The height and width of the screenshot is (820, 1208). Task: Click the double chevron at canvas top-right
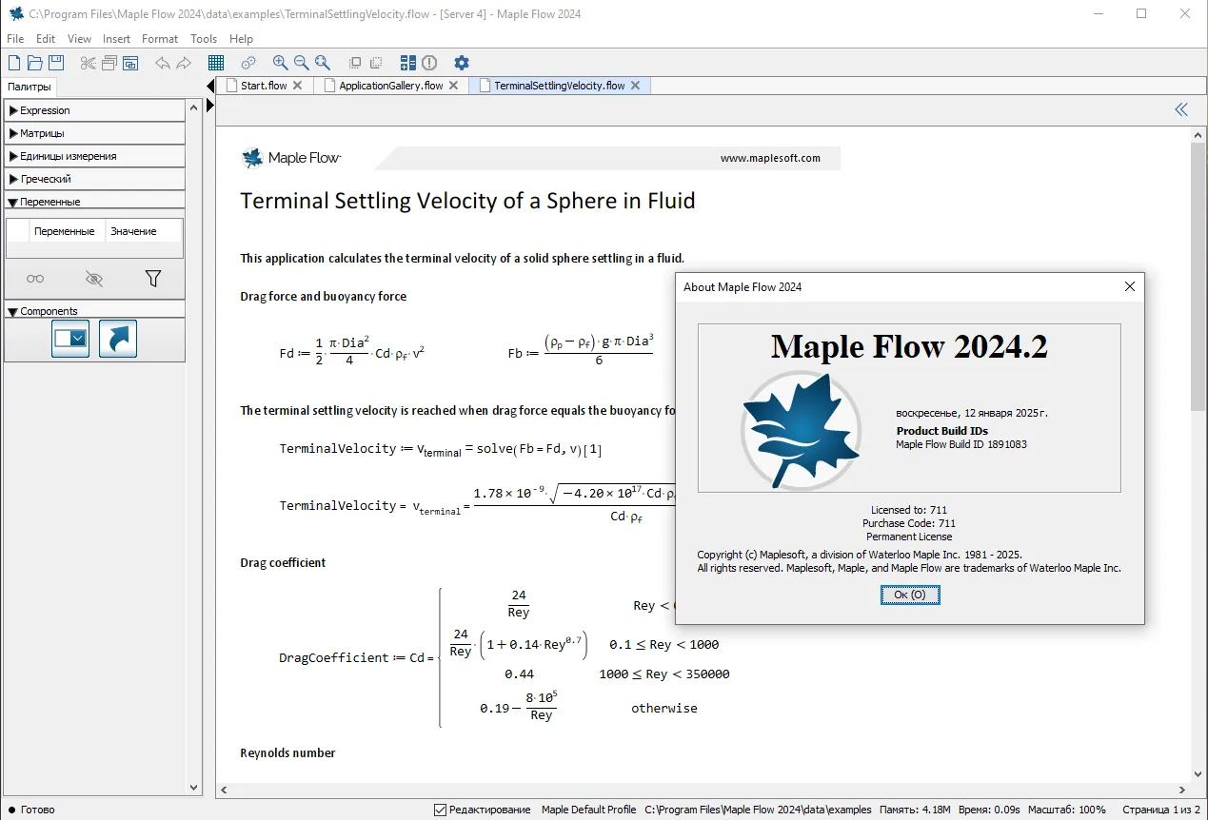tap(1181, 109)
